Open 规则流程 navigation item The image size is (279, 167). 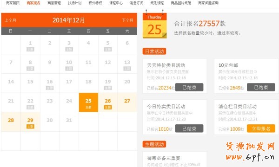(157, 3)
